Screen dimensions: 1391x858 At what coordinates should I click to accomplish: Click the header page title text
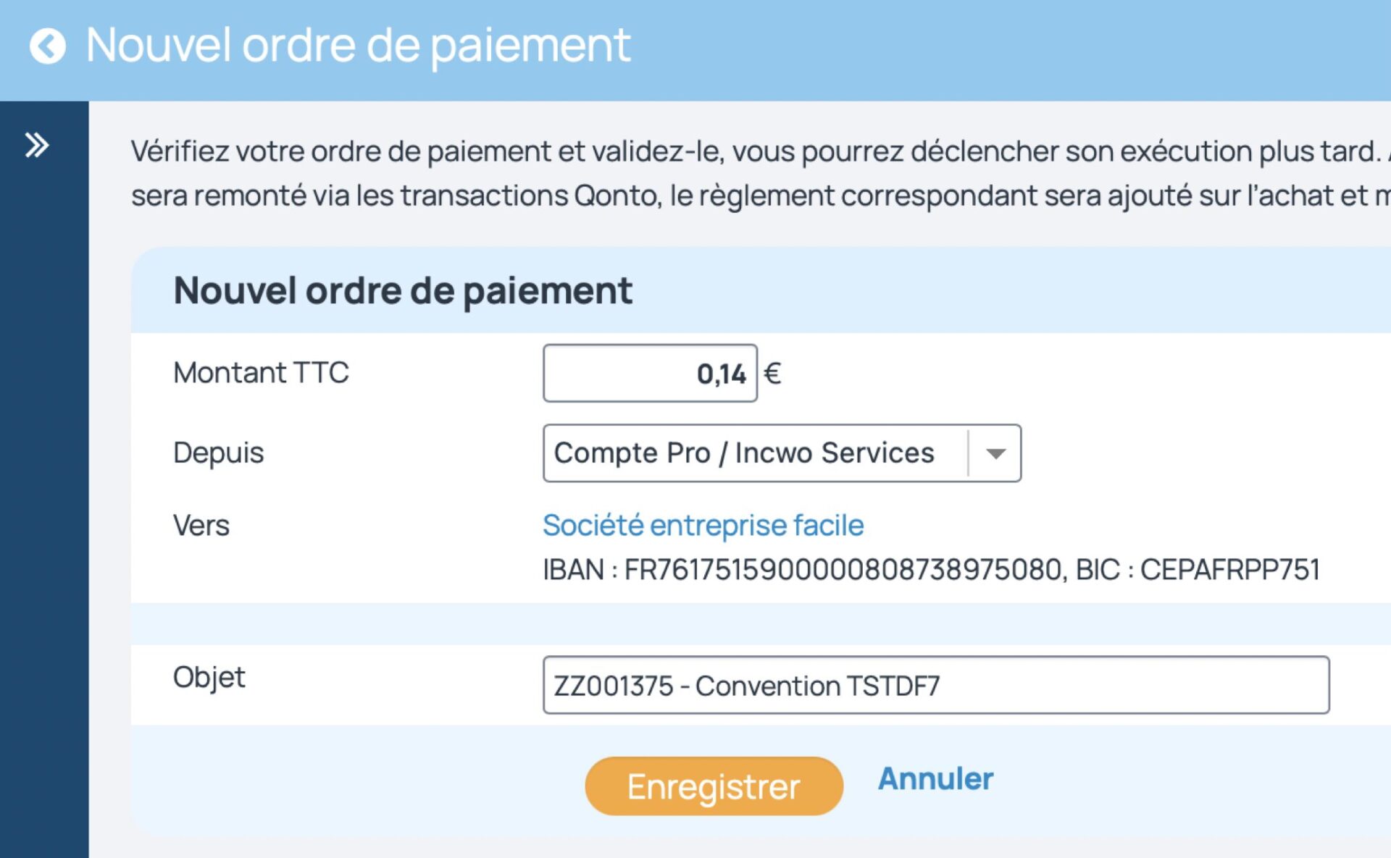[358, 46]
